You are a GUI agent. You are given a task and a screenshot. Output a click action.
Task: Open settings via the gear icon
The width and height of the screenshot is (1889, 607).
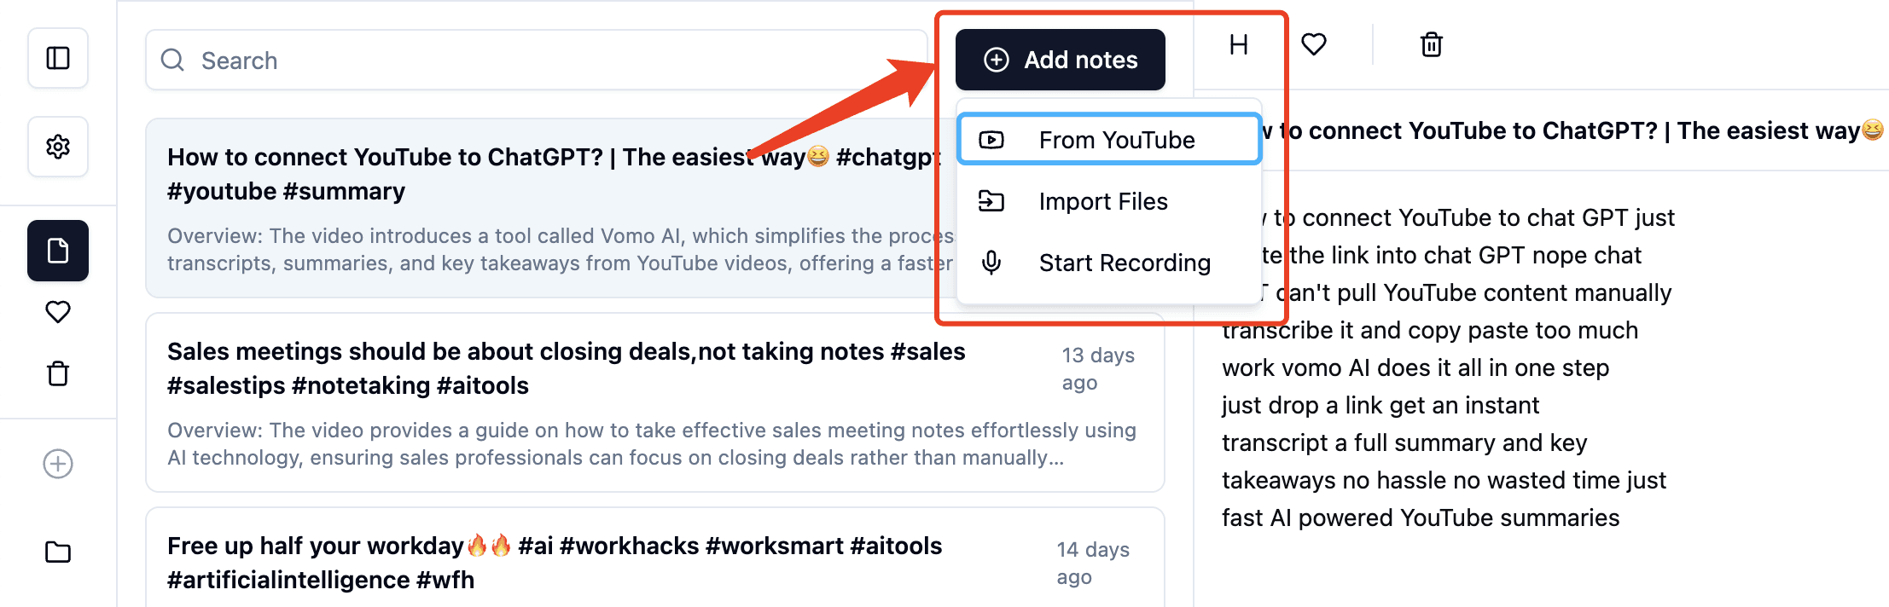(58, 147)
